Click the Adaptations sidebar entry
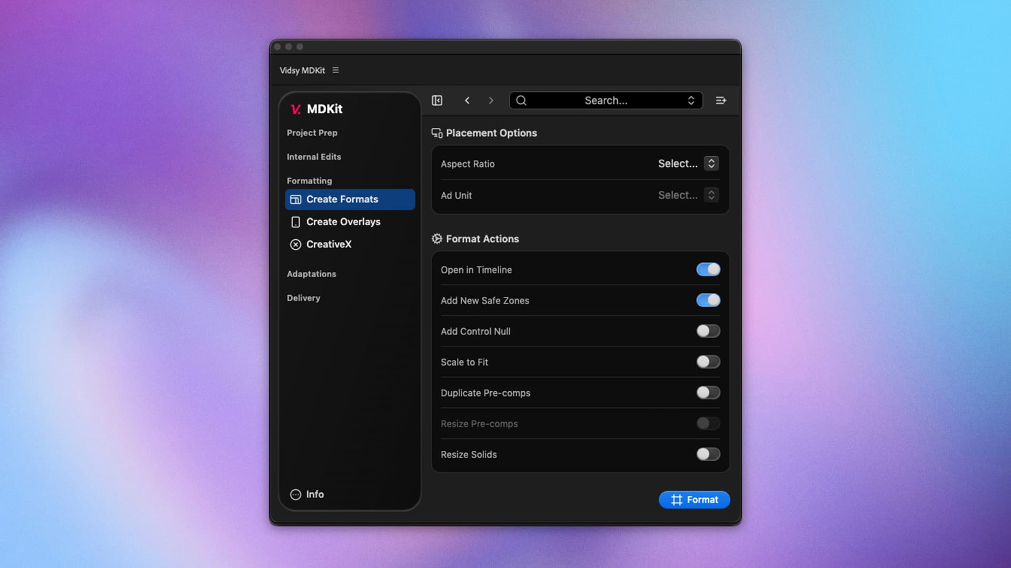This screenshot has height=568, width=1011. (311, 273)
